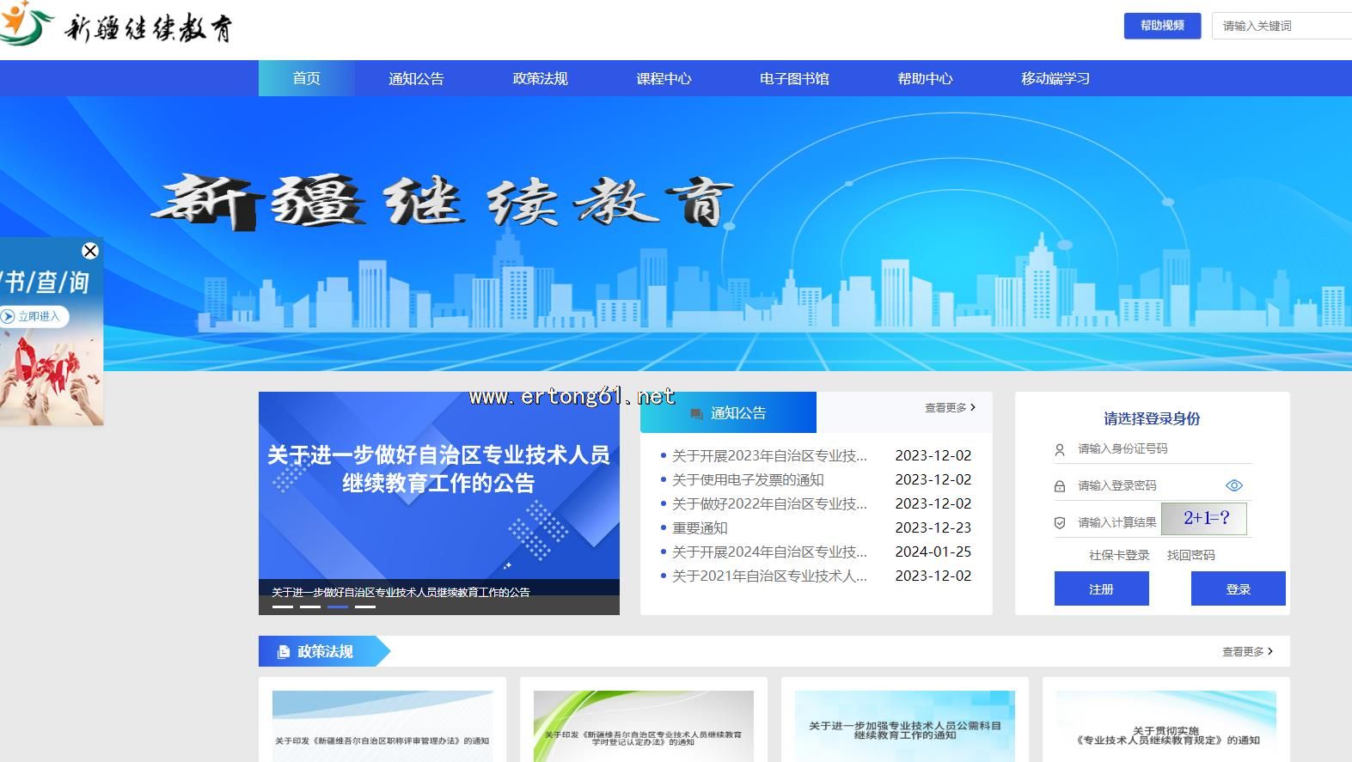
Task: Click the 帮助视频 button
Action: coord(1162,26)
